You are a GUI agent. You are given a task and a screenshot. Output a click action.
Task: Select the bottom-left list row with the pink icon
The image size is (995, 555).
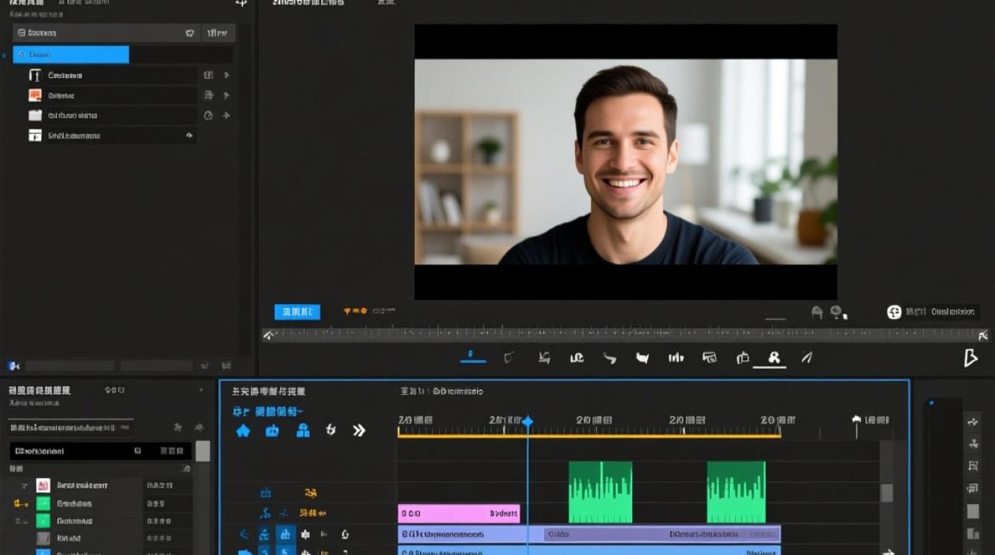(x=100, y=485)
